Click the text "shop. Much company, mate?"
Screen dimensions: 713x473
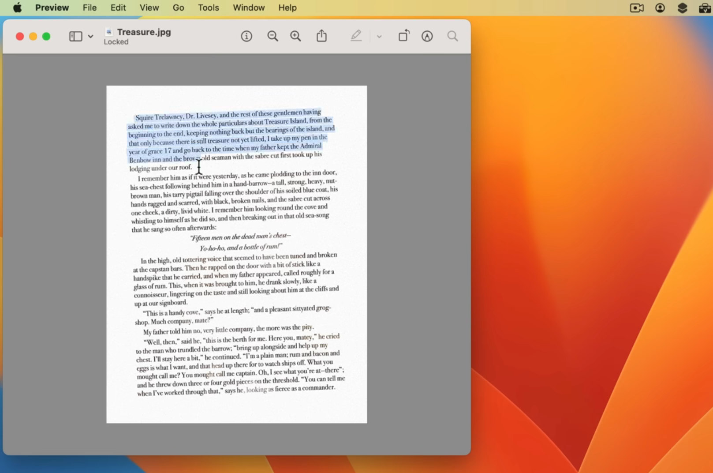[174, 321]
